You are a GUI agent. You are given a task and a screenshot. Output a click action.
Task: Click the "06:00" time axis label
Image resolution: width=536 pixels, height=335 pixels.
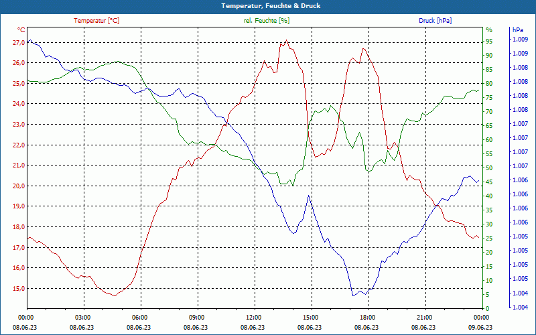click(x=139, y=317)
